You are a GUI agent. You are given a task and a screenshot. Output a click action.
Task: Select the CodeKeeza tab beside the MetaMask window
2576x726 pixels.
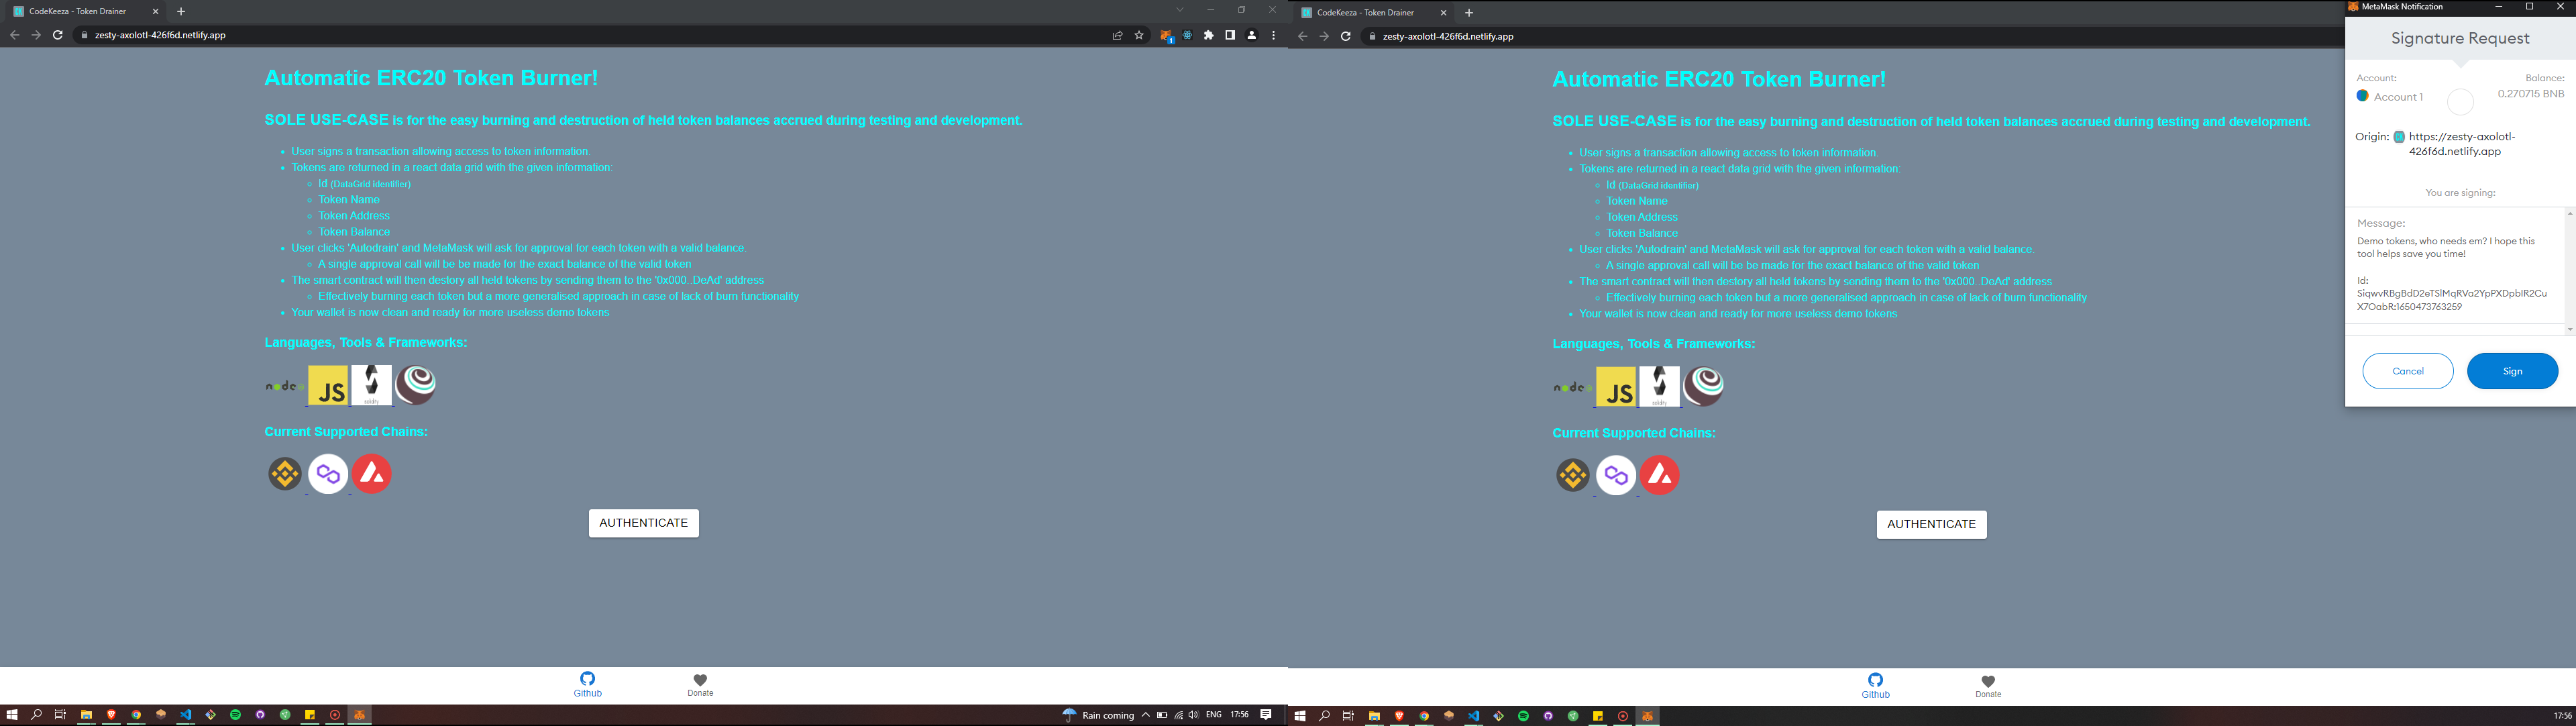click(1365, 13)
